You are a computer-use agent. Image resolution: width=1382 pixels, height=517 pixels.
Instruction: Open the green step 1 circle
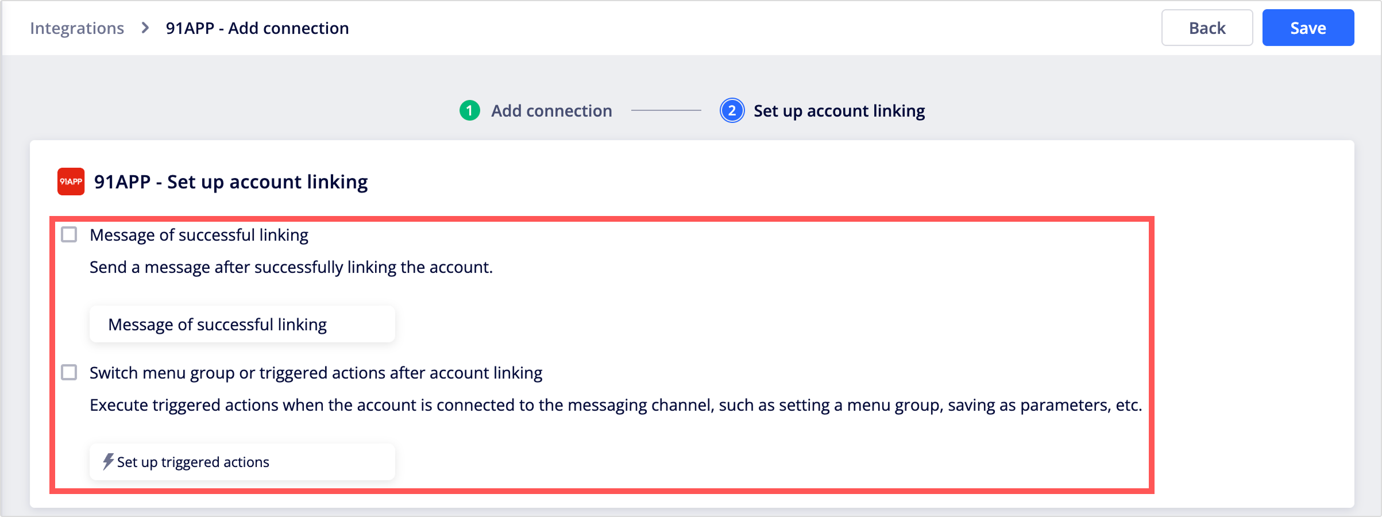(469, 110)
